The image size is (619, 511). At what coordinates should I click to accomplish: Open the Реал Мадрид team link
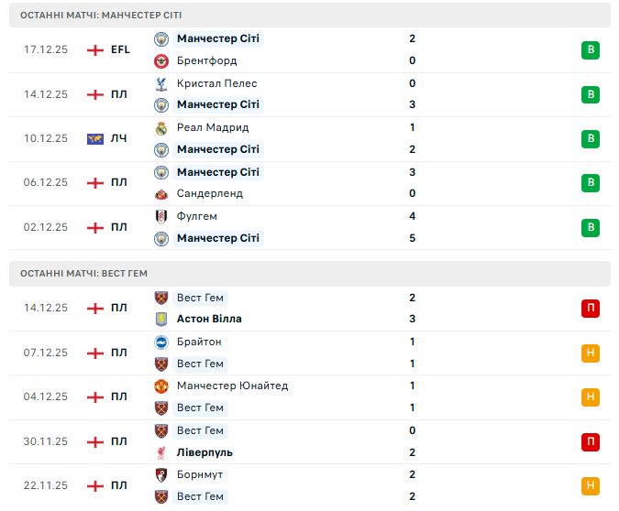(213, 127)
